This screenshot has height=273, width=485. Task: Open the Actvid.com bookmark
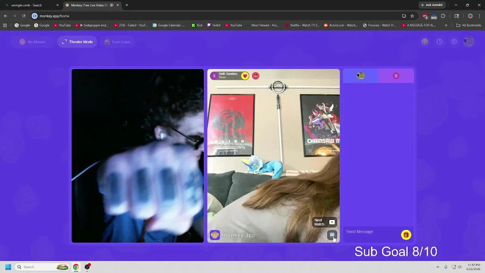pos(341,25)
